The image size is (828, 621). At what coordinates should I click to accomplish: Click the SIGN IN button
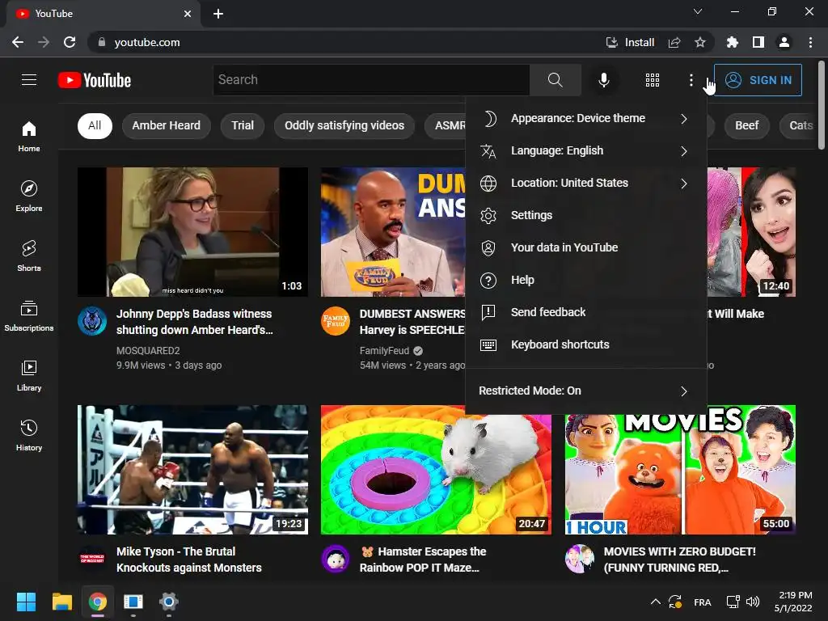click(758, 80)
